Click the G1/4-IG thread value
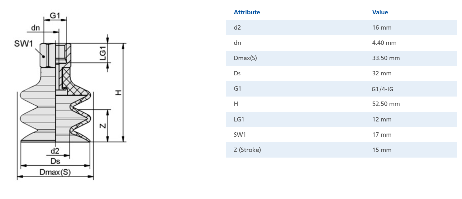 click(x=383, y=89)
